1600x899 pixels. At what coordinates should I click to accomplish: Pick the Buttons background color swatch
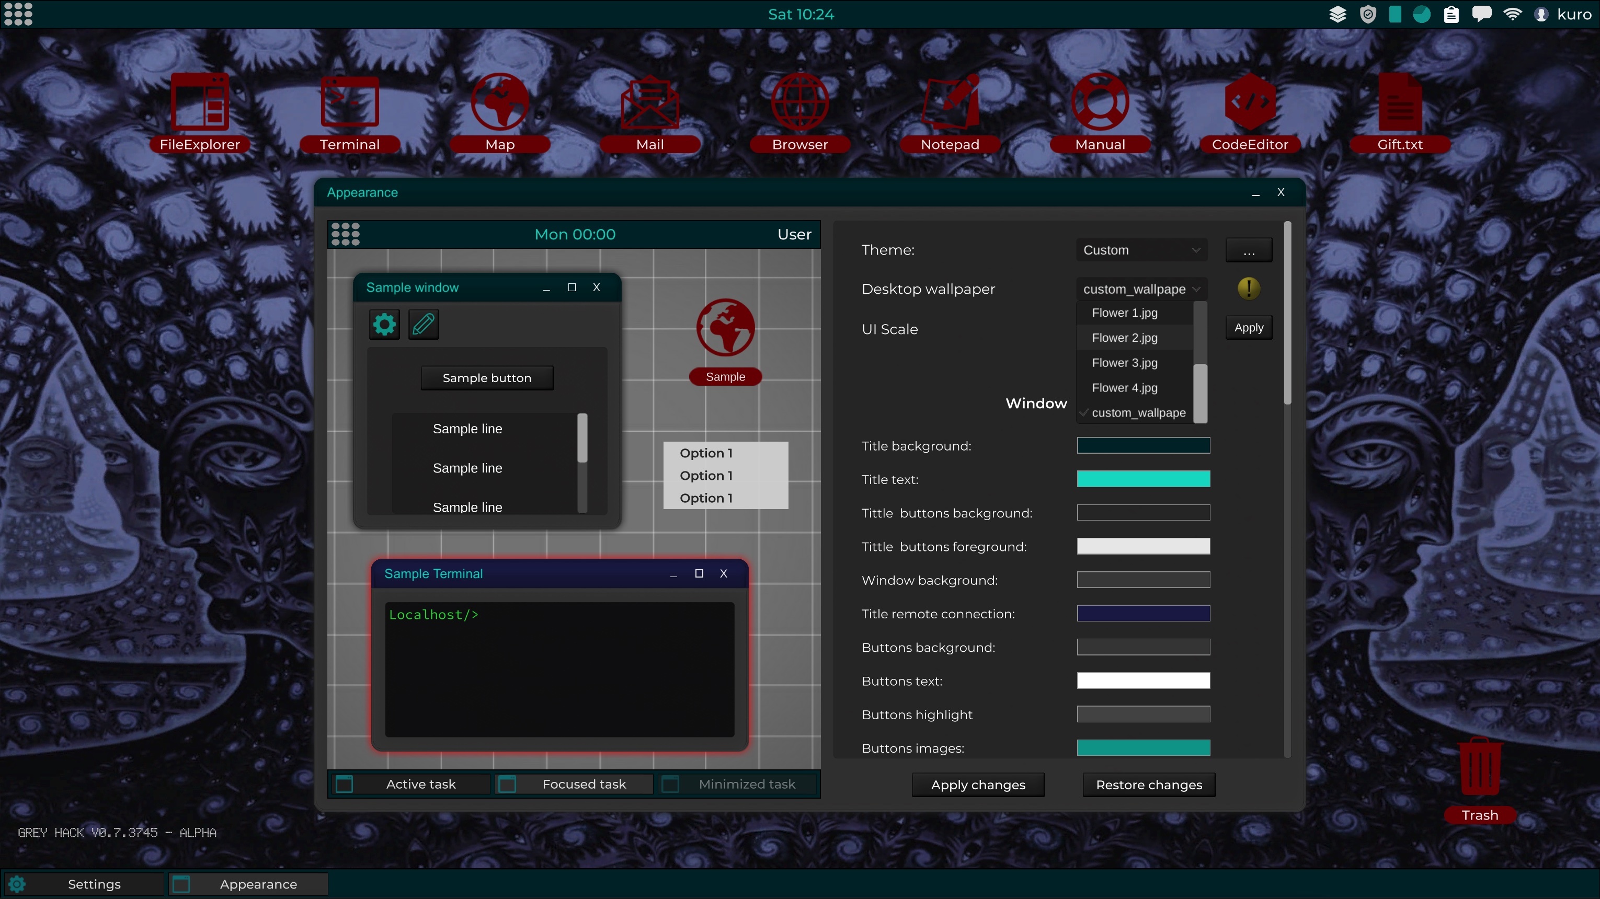click(1144, 647)
